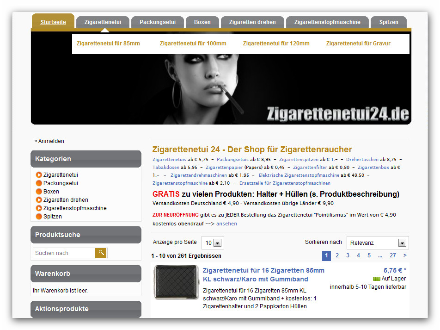Click the Tabakdosen link
The image size is (440, 330).
(x=166, y=167)
